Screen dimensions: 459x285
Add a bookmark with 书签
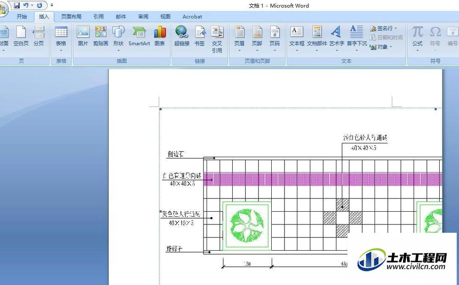coord(200,36)
